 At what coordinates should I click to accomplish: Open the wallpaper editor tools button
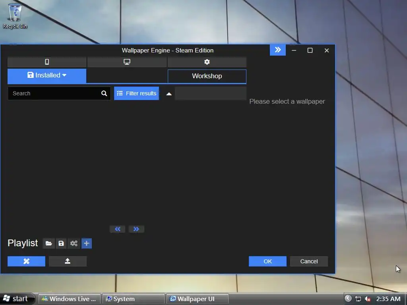[x=27, y=261]
